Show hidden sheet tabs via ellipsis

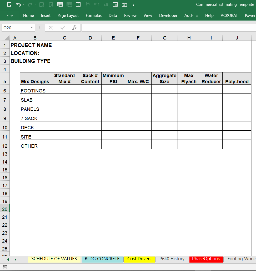(x=23, y=259)
